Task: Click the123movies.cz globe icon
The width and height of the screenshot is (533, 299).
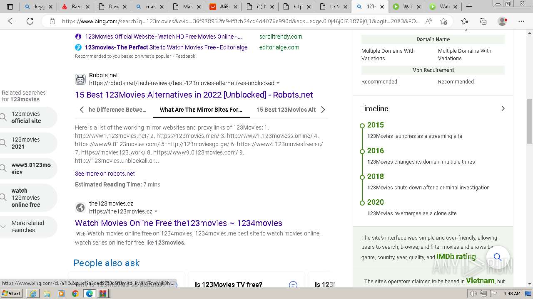Action: coord(80,207)
